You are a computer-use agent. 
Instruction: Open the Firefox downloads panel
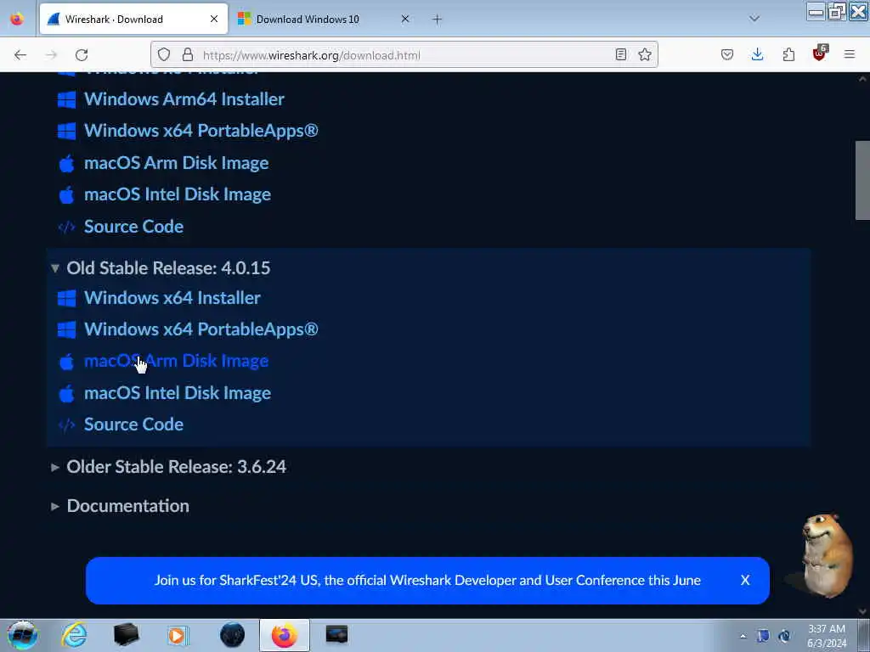coord(757,54)
